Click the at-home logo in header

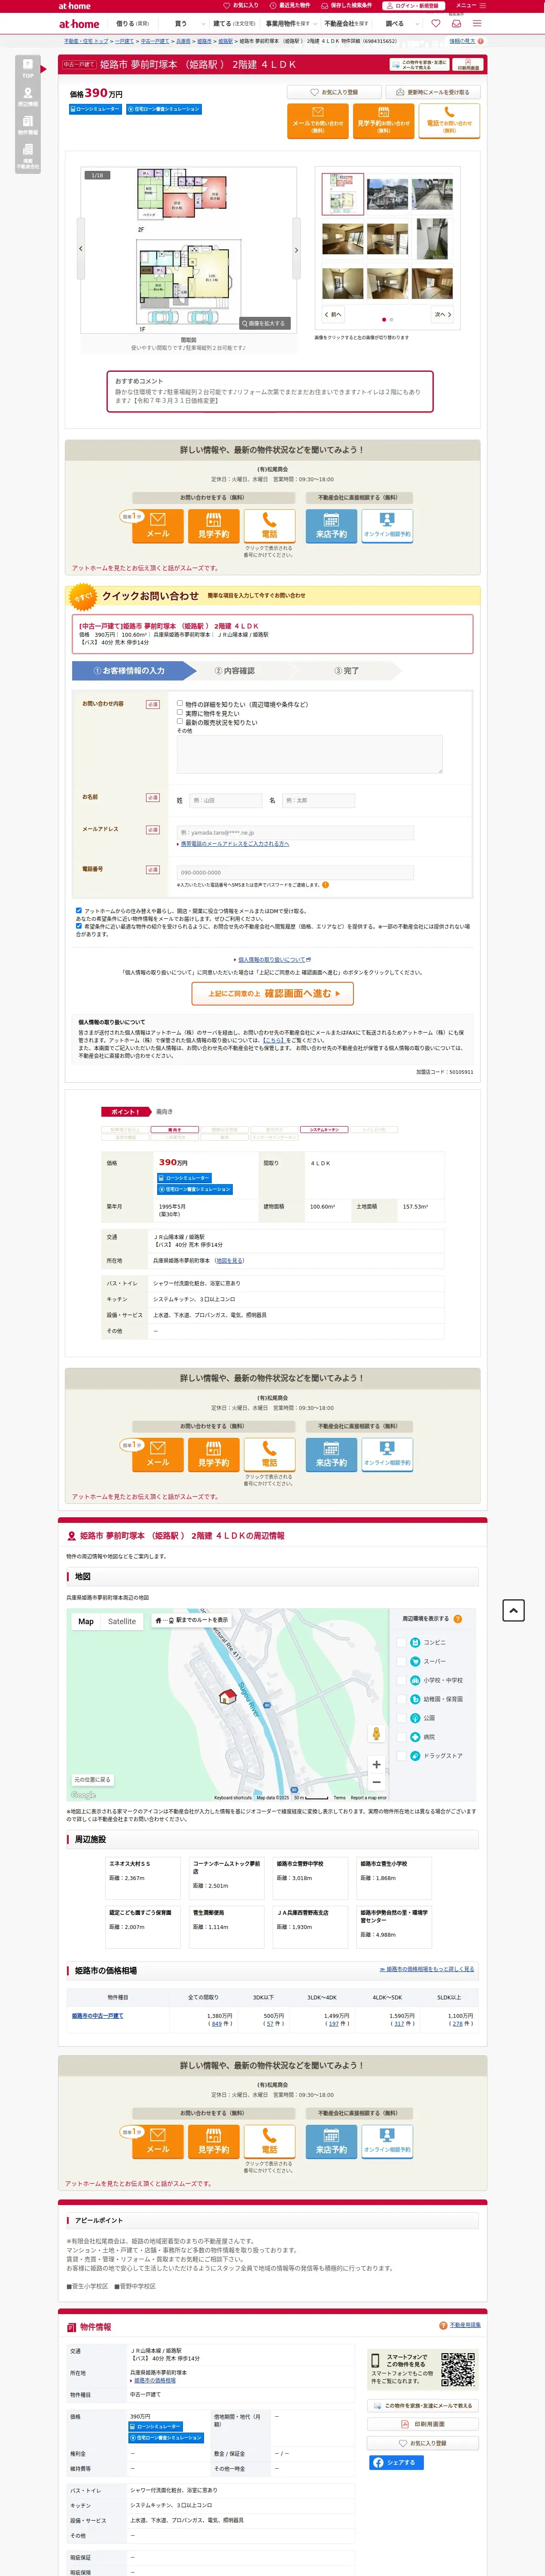pos(79,24)
